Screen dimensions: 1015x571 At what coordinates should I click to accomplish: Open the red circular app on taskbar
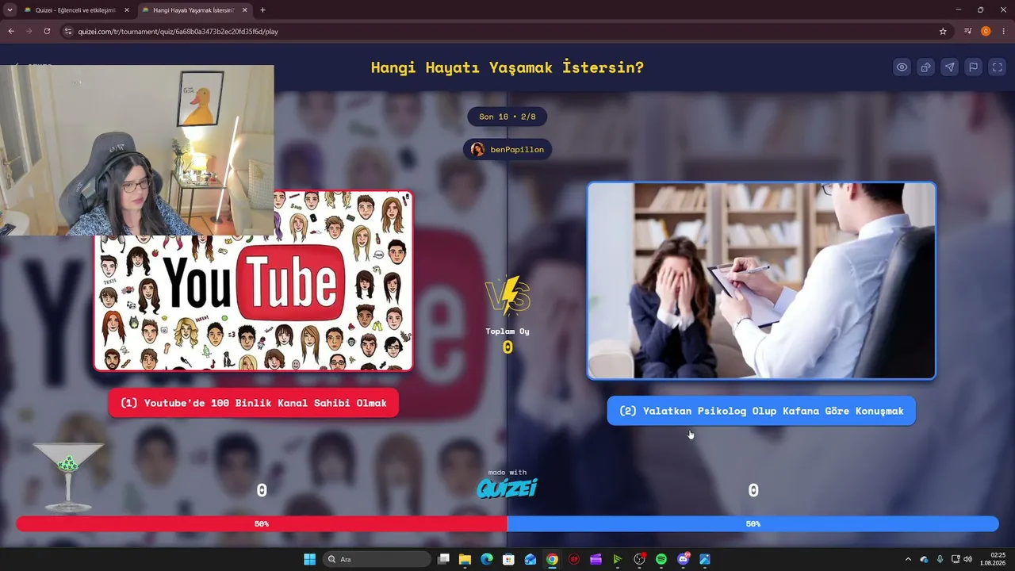(x=574, y=559)
